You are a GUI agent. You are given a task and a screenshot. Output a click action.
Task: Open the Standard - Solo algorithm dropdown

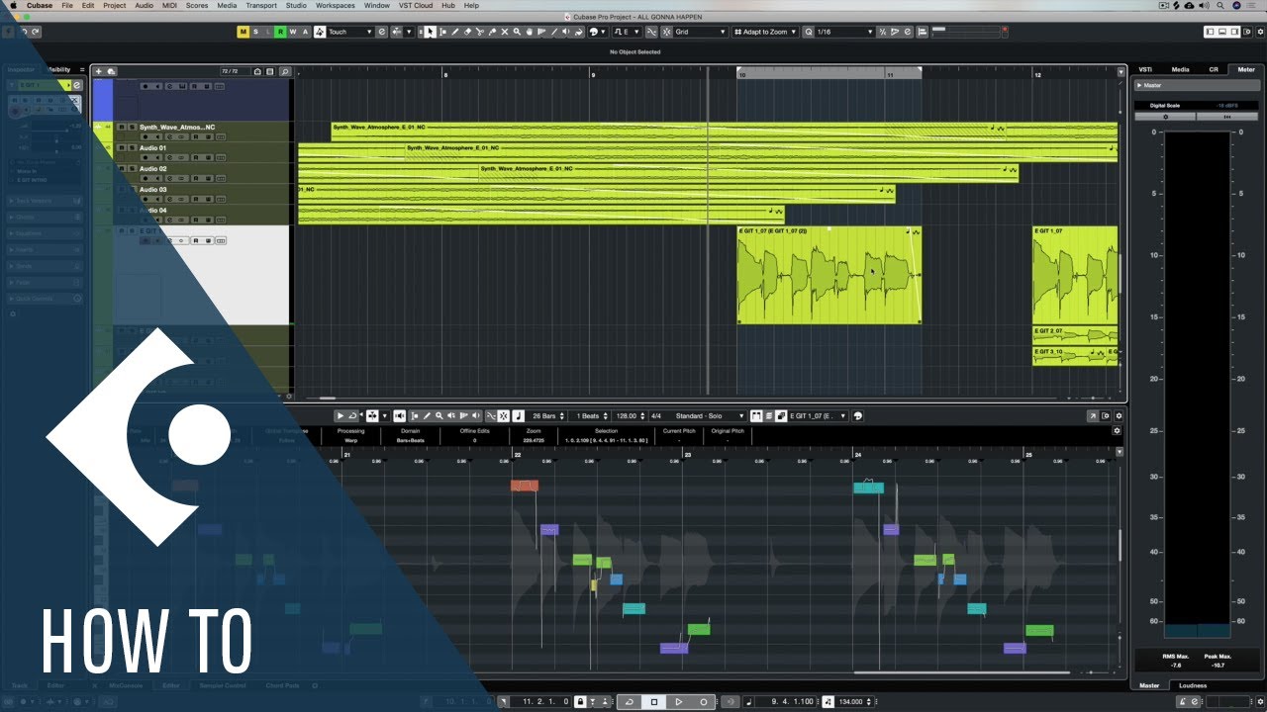(x=710, y=415)
